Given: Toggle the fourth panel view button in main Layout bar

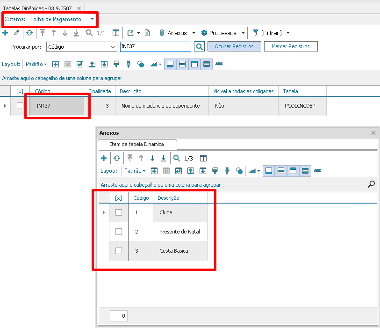Looking at the screenshot, I should tap(207, 64).
